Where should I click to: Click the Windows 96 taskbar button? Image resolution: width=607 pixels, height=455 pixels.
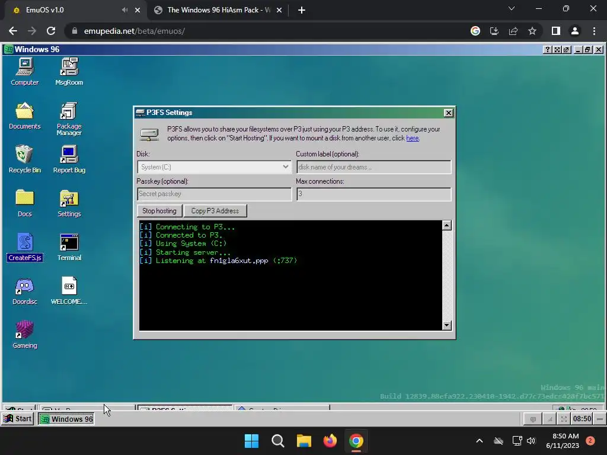67,419
